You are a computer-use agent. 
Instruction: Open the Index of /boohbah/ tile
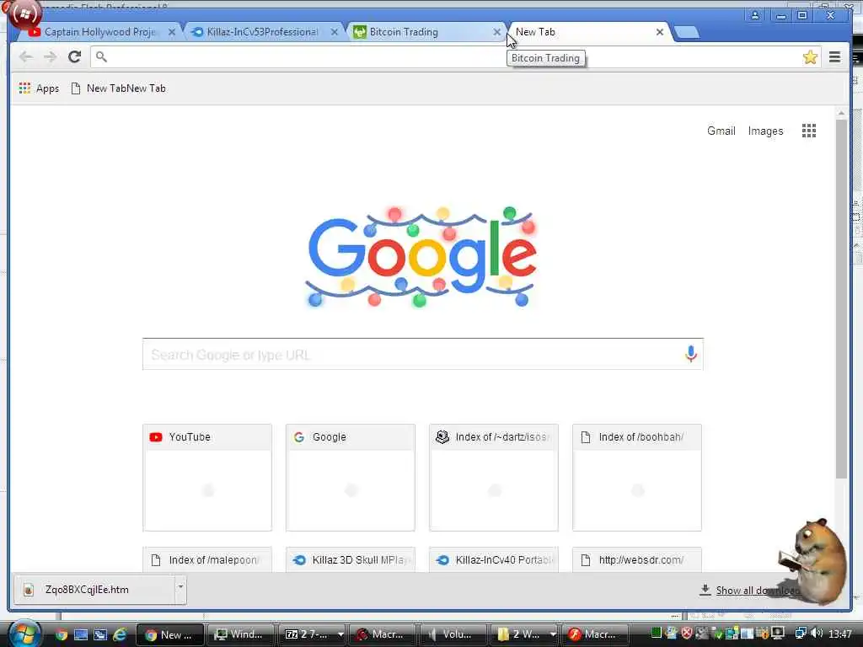(637, 477)
